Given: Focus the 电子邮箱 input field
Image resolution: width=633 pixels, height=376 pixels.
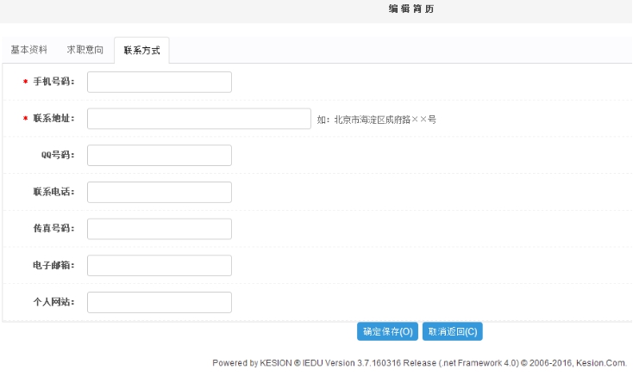Looking at the screenshot, I should (160, 265).
